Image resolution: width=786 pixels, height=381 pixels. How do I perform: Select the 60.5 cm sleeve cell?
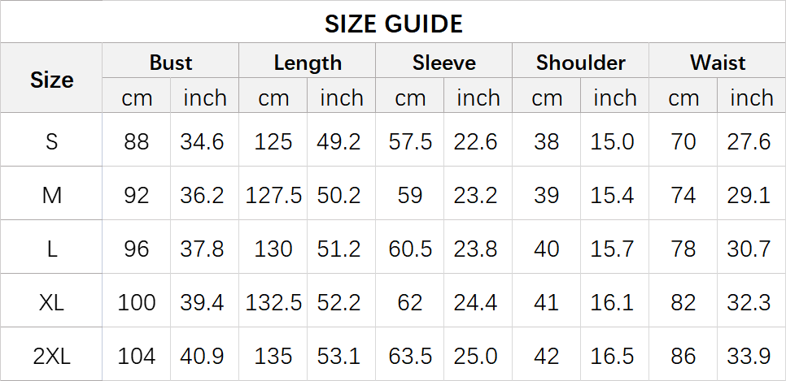click(410, 249)
